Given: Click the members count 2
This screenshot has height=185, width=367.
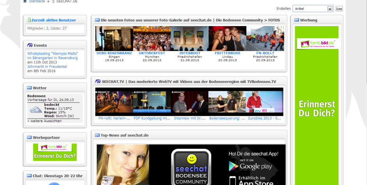Looking at the screenshot, I should pos(47,28).
